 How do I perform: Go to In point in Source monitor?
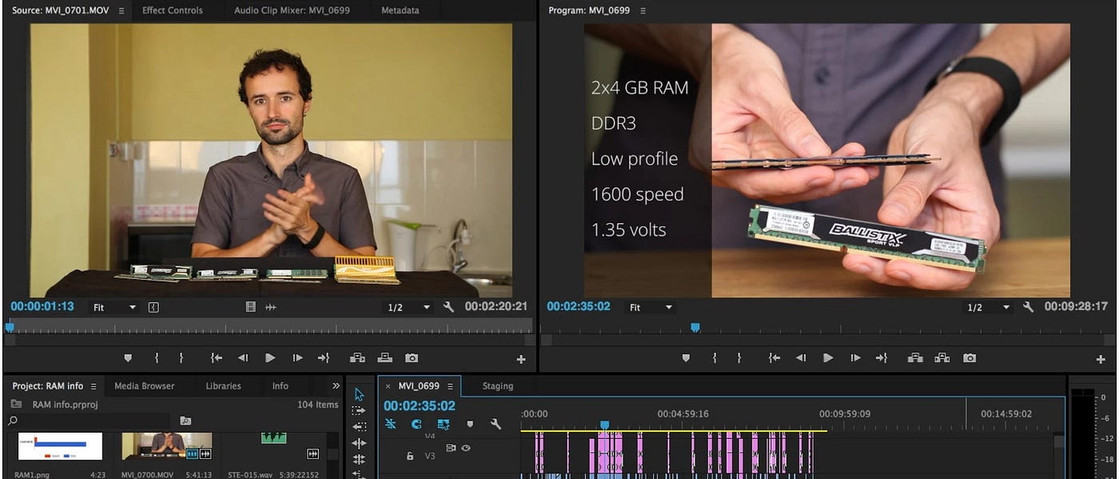click(x=216, y=358)
